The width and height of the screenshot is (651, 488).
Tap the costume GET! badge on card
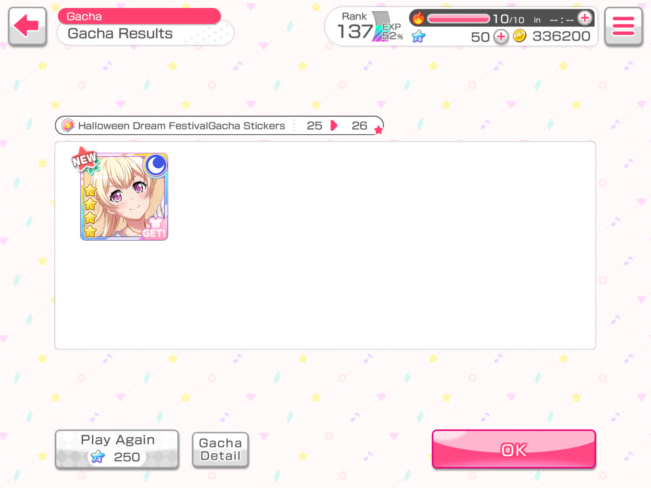point(154,228)
